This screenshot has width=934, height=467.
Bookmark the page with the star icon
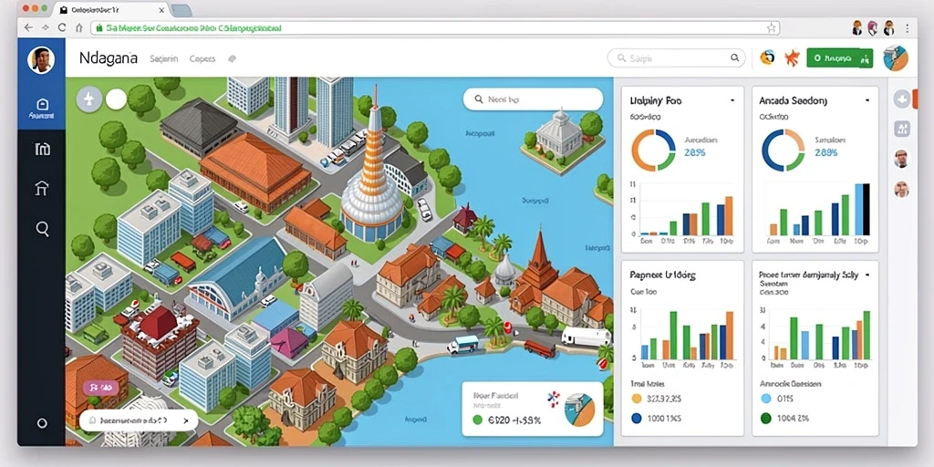point(772,27)
